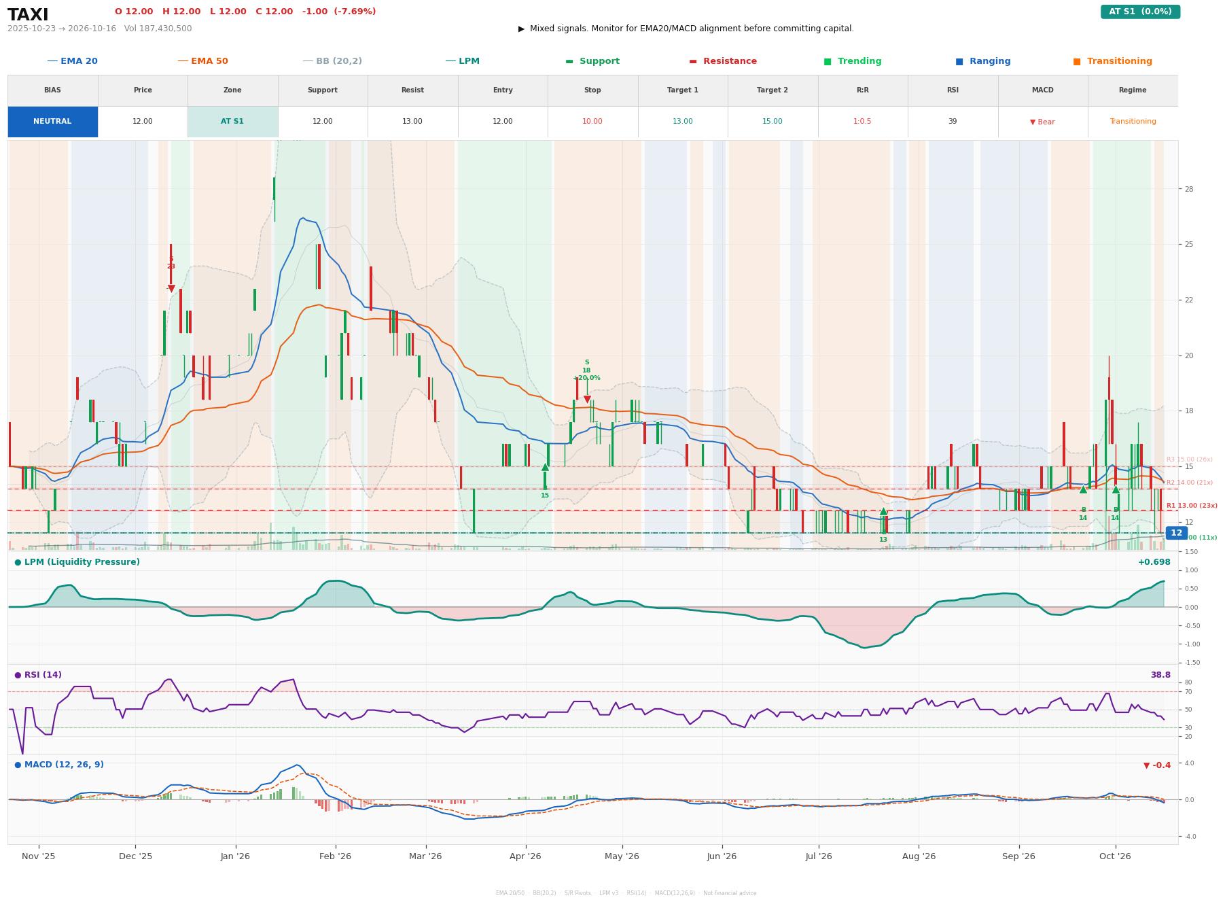This screenshot has width=1225, height=904.
Task: Select the red sell triangle under S 18 +20.0%
Action: point(587,400)
